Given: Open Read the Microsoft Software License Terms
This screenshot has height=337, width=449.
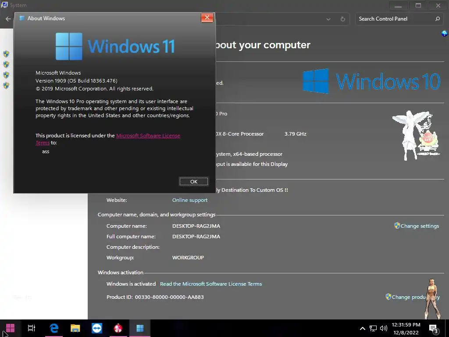Looking at the screenshot, I should point(211,284).
